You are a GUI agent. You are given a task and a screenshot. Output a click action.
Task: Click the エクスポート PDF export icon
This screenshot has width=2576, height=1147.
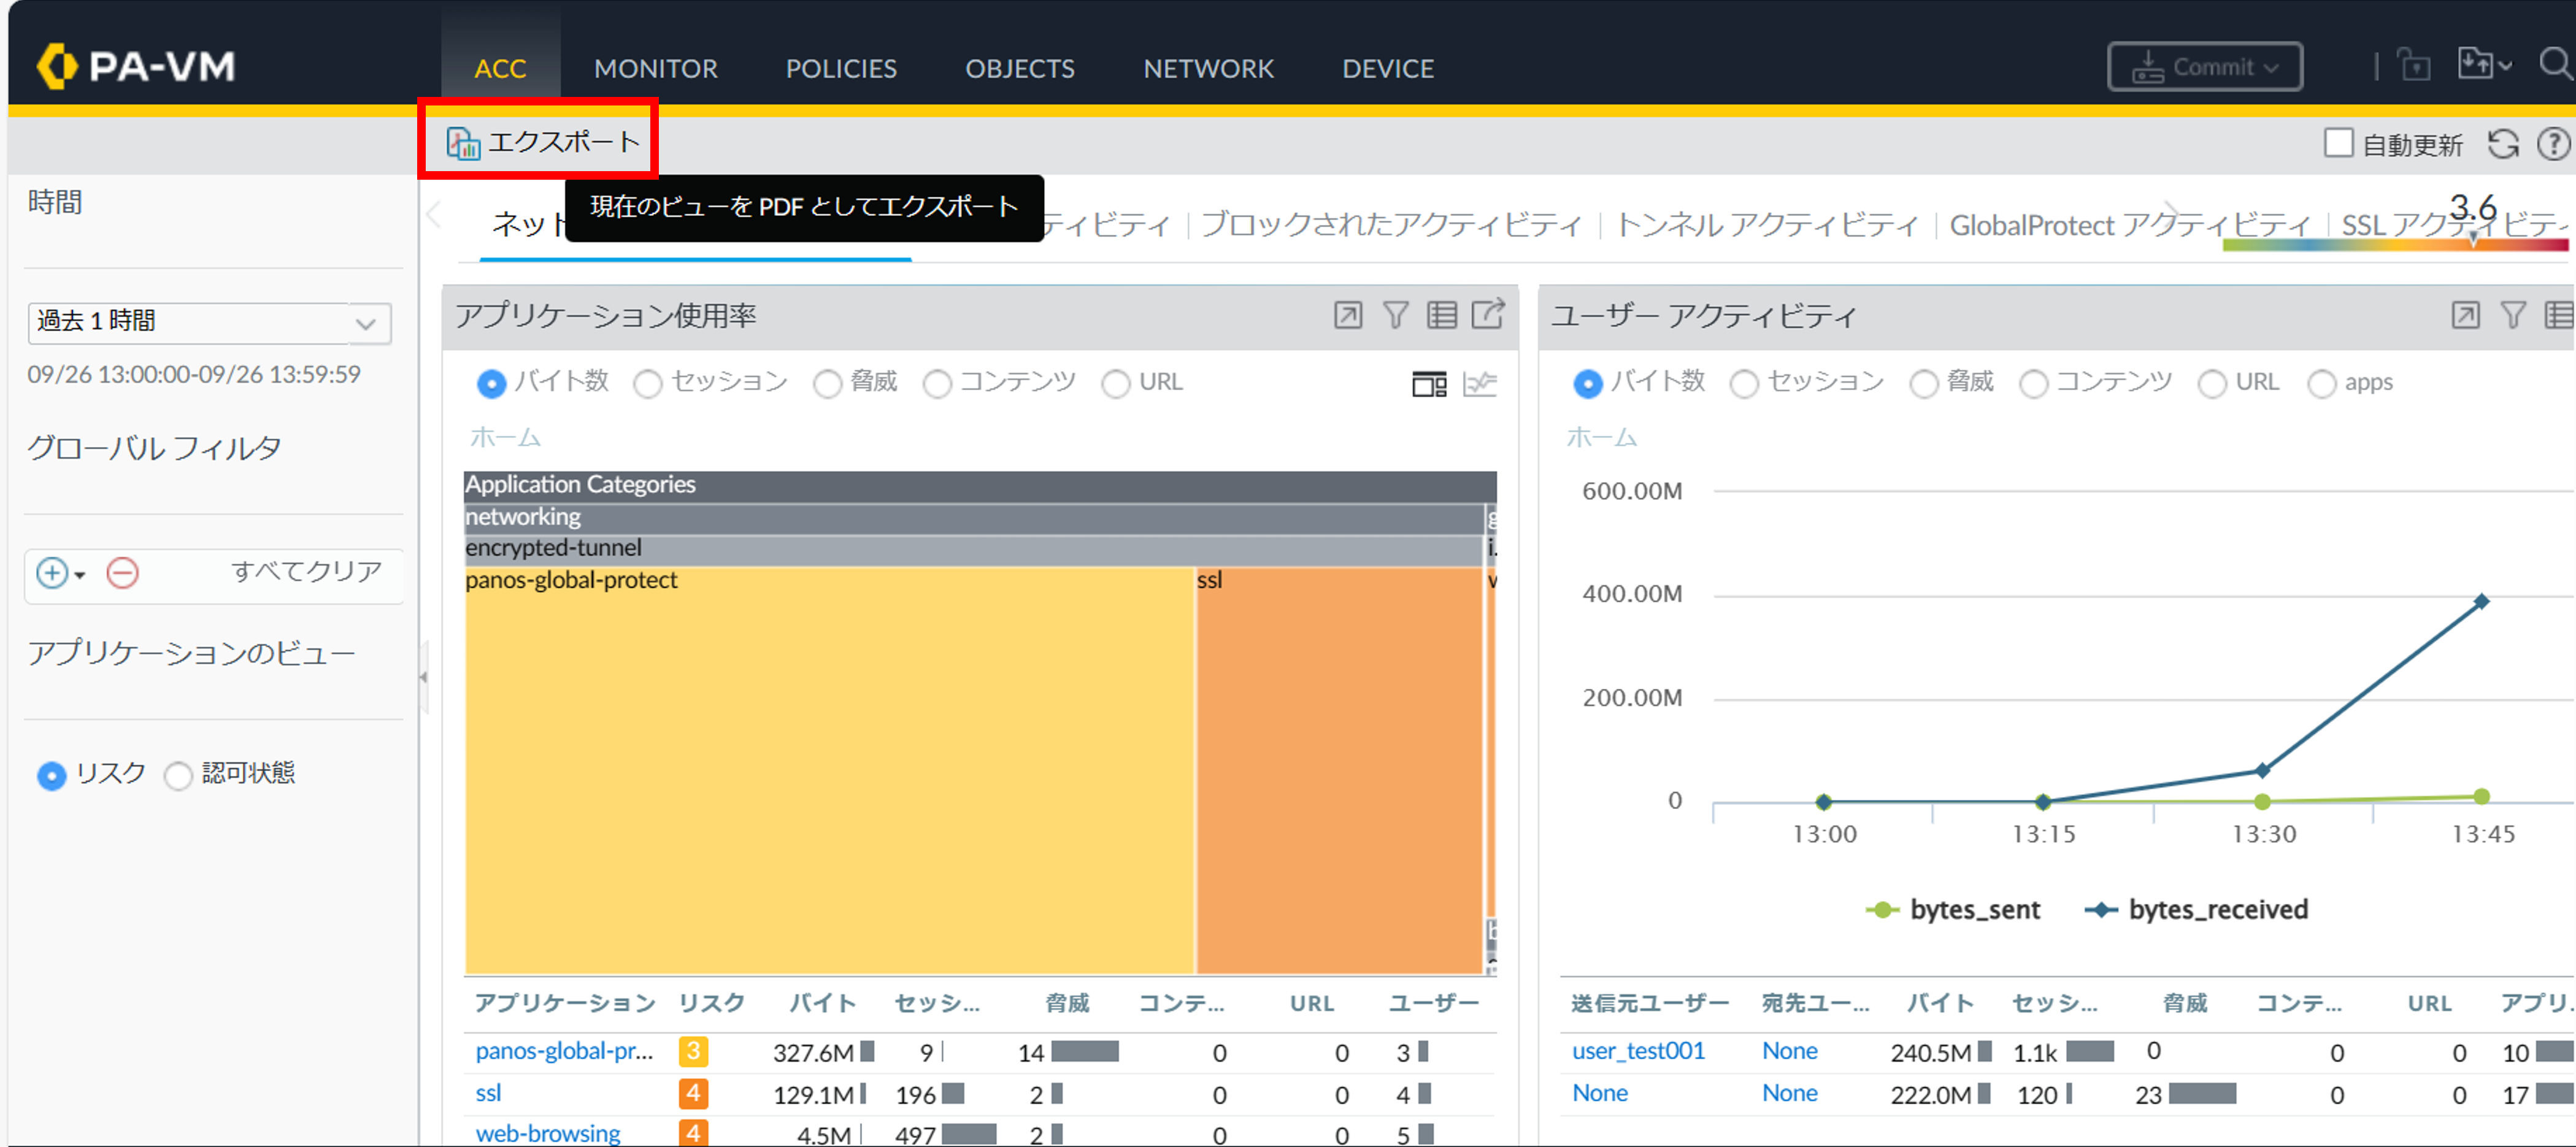(x=462, y=144)
